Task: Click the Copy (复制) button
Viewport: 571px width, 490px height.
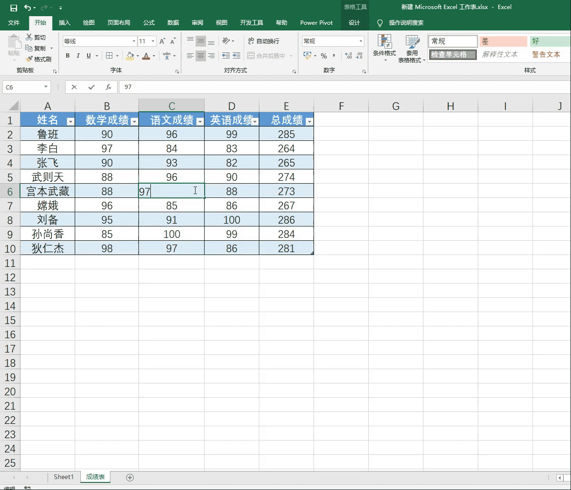Action: point(36,49)
